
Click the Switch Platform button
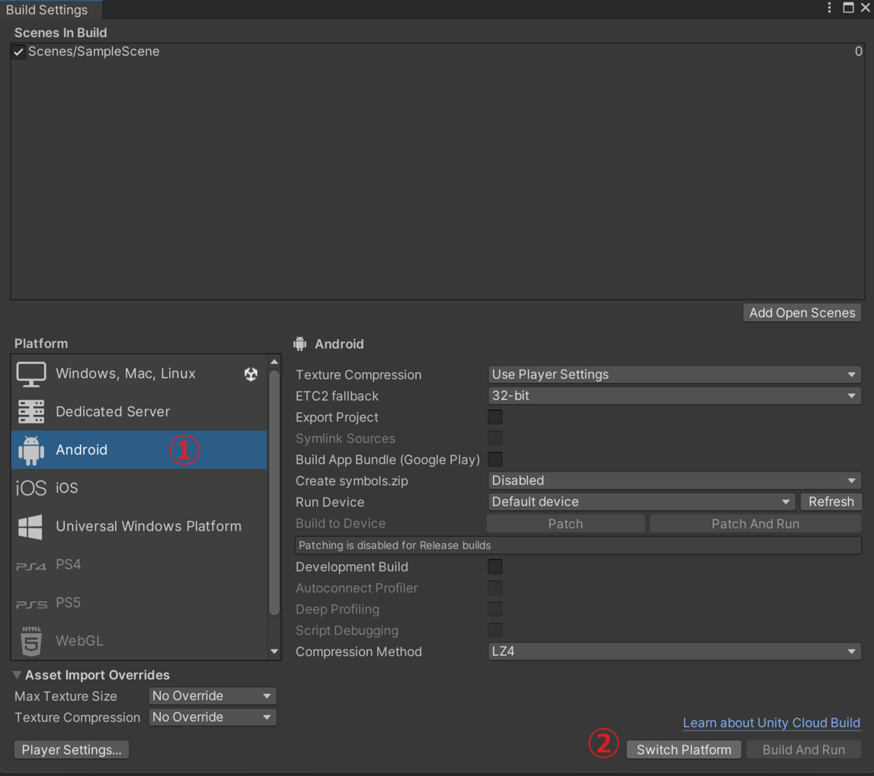pos(684,750)
